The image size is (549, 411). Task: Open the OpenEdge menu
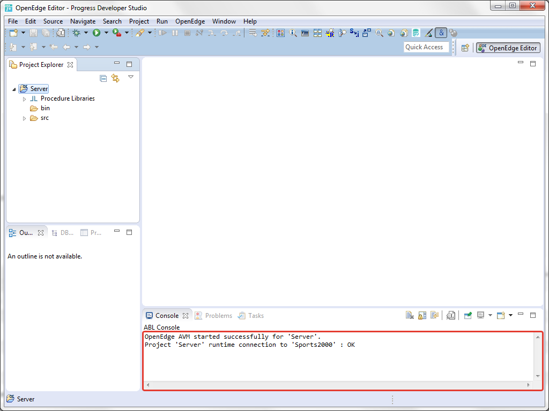coord(190,21)
